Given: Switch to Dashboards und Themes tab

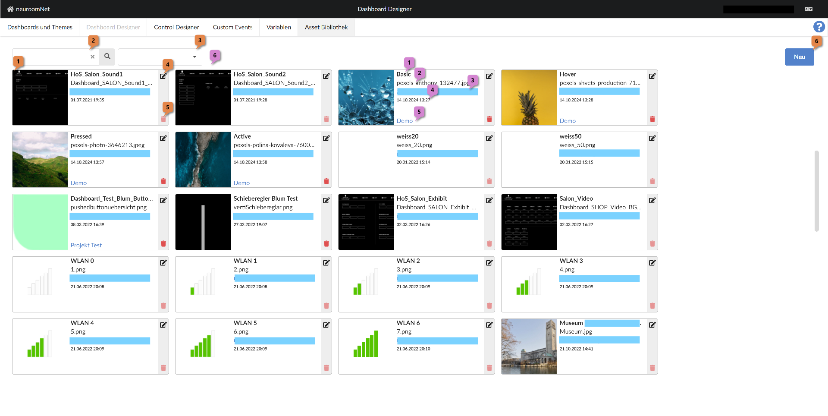Looking at the screenshot, I should point(40,27).
